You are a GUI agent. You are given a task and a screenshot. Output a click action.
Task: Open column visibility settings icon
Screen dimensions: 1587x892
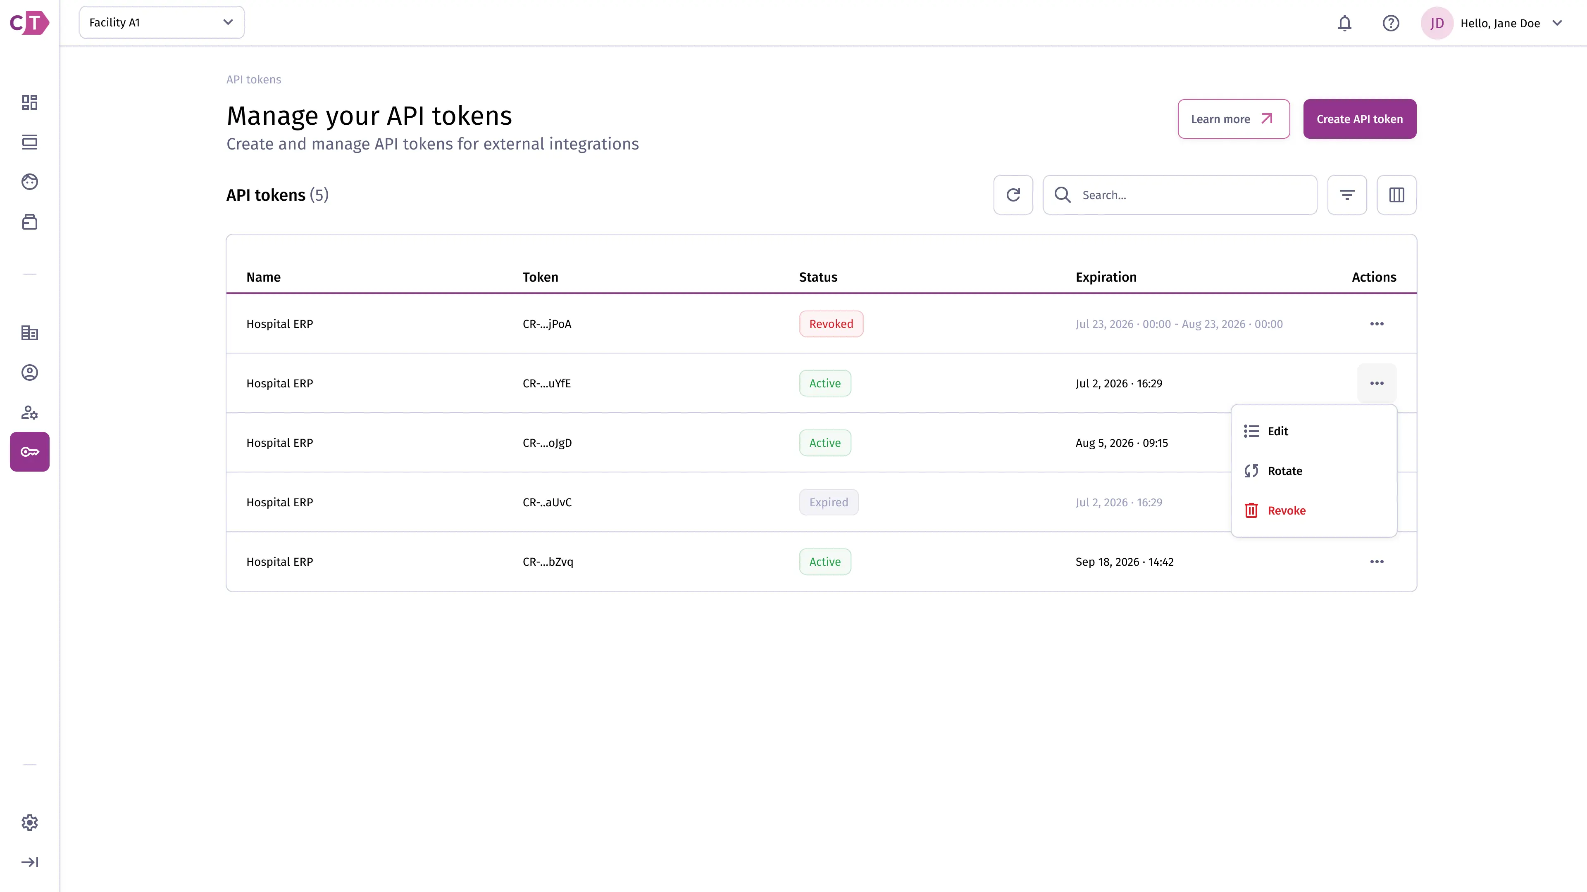tap(1396, 195)
